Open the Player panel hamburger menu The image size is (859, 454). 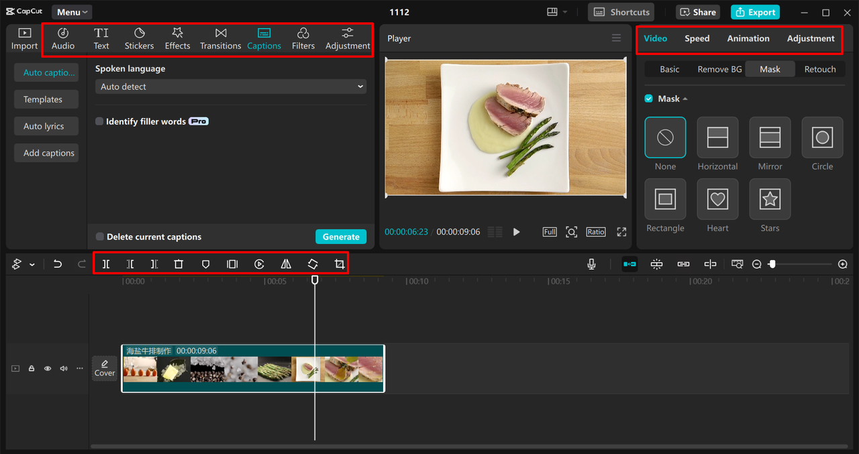click(x=616, y=38)
